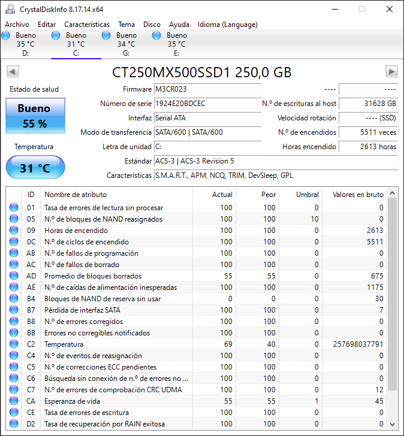Click host writes value 31628 GB
Viewport: 404px width, 436px height.
pyautogui.click(x=369, y=104)
